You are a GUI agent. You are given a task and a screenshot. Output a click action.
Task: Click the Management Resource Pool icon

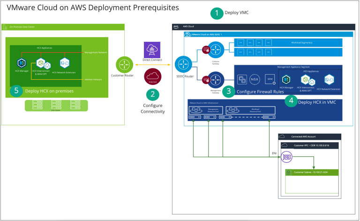click(196, 110)
